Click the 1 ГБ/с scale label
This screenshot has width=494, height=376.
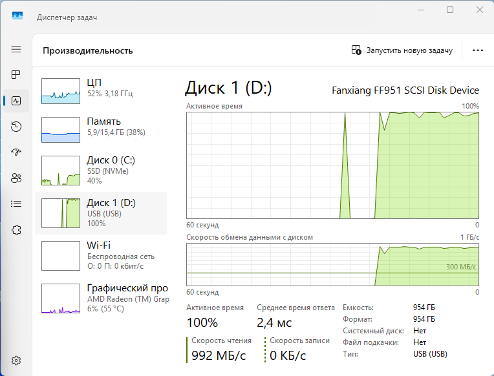pyautogui.click(x=469, y=237)
